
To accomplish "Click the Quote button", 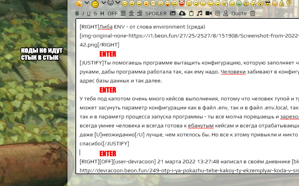I will 239,14.
